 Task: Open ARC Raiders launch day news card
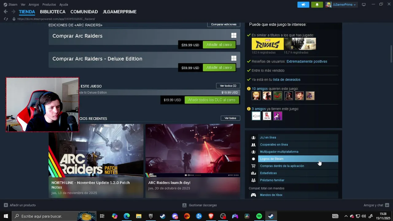(193, 161)
